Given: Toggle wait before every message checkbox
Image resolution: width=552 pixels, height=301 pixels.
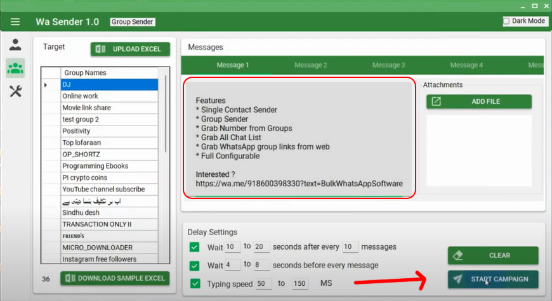Looking at the screenshot, I should coord(195,265).
